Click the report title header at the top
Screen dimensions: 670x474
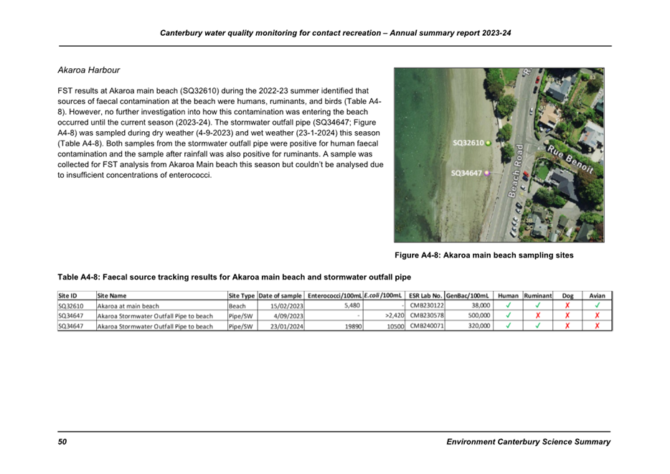[336, 33]
